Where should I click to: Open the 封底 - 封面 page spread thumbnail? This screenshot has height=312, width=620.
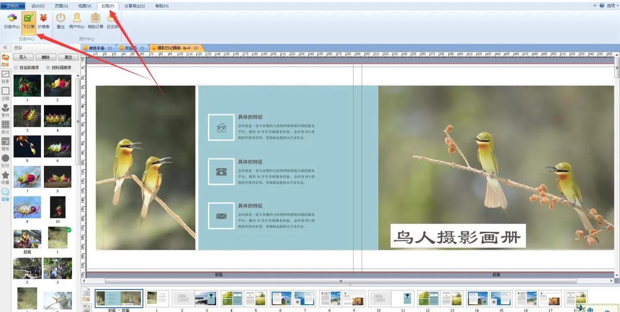119,298
